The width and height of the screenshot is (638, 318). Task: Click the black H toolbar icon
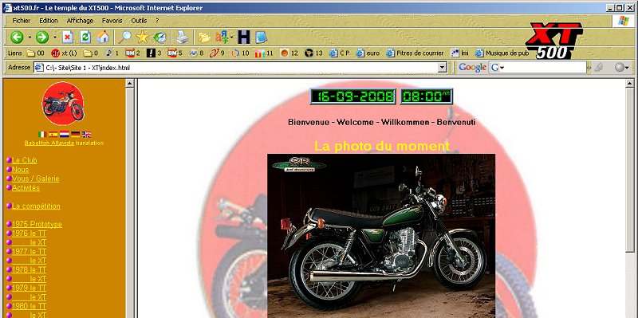pyautogui.click(x=244, y=37)
